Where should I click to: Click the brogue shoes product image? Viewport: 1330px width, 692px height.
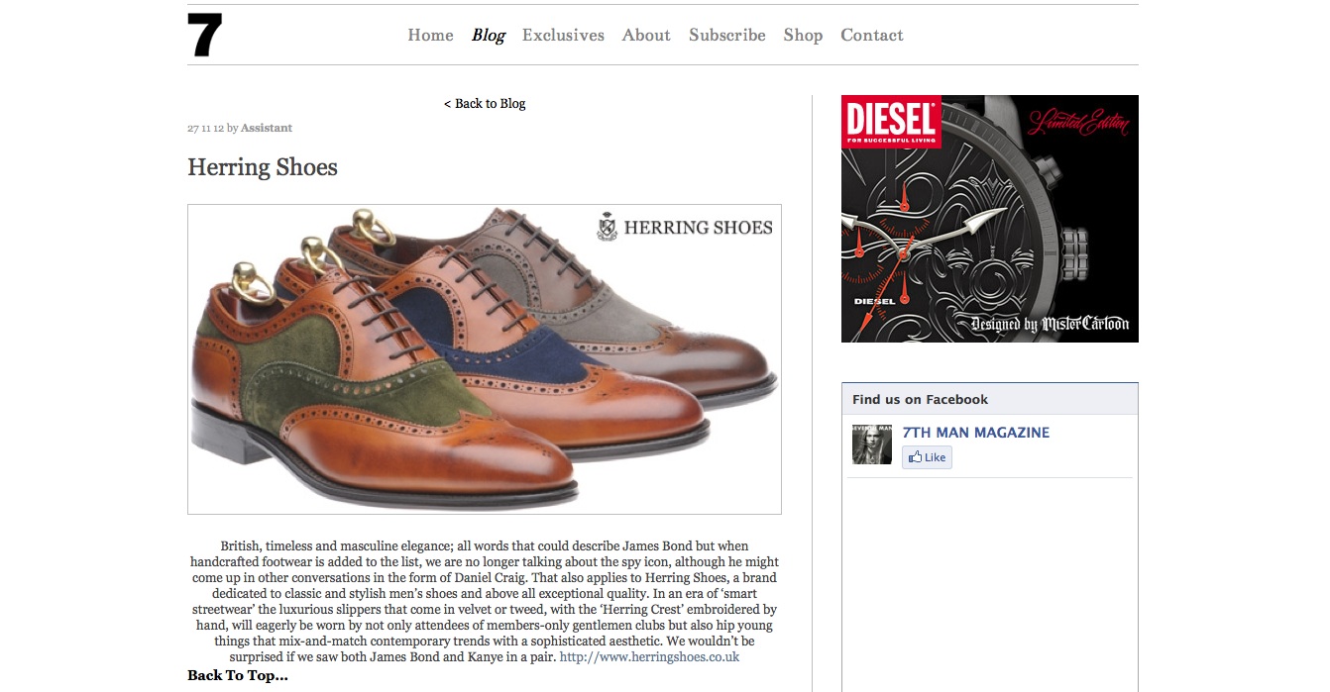pos(485,359)
